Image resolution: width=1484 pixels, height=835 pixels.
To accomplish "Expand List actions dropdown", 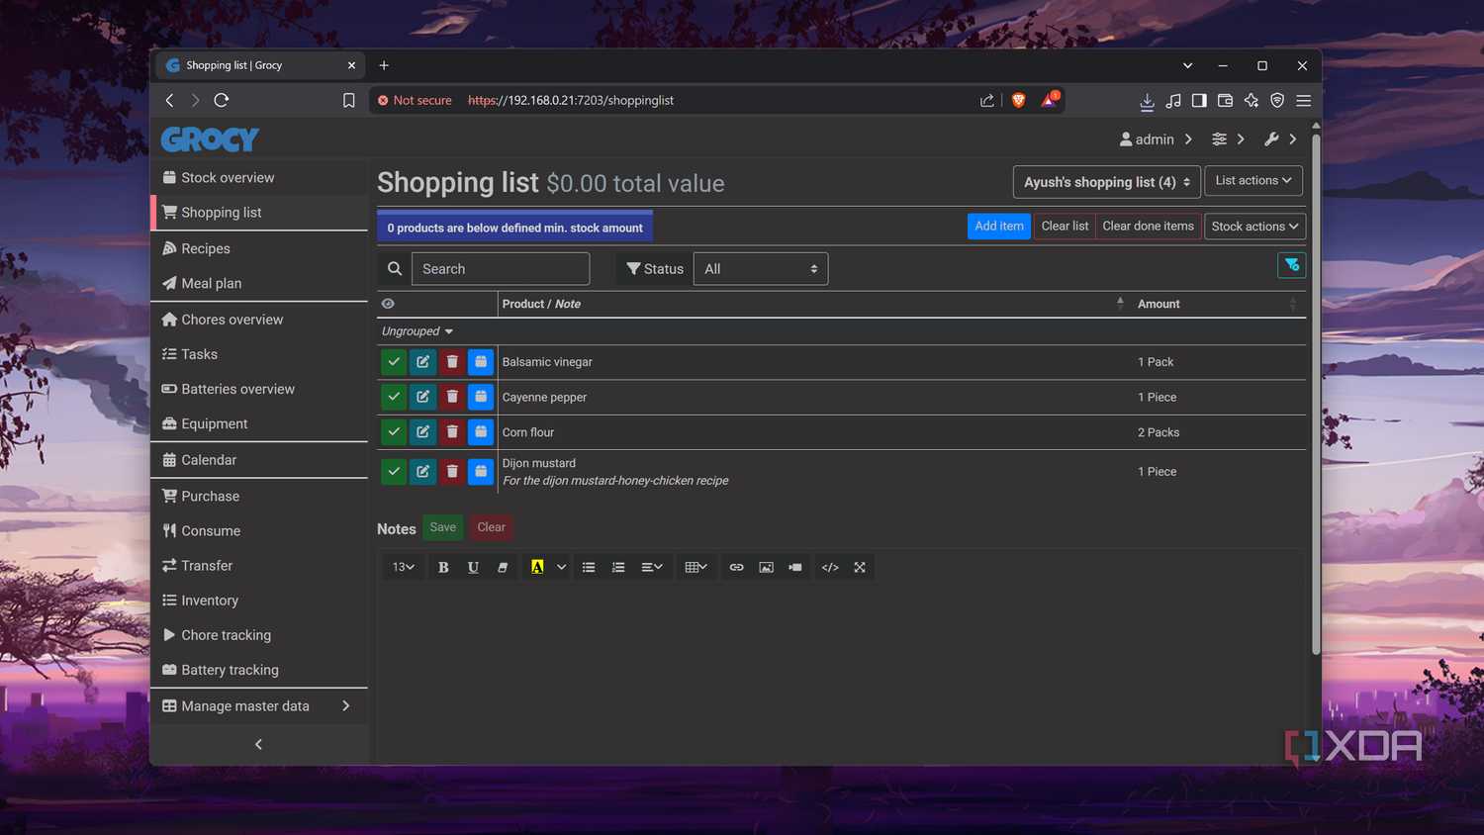I will click(x=1253, y=181).
